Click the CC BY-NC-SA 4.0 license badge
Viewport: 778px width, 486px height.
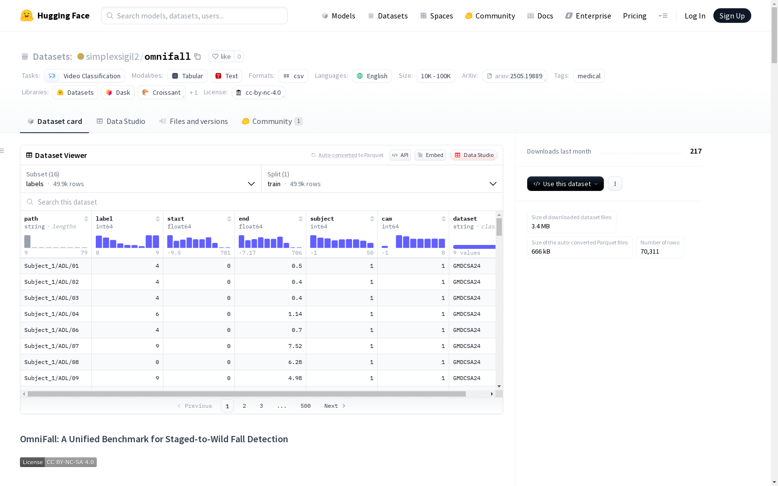(x=58, y=462)
